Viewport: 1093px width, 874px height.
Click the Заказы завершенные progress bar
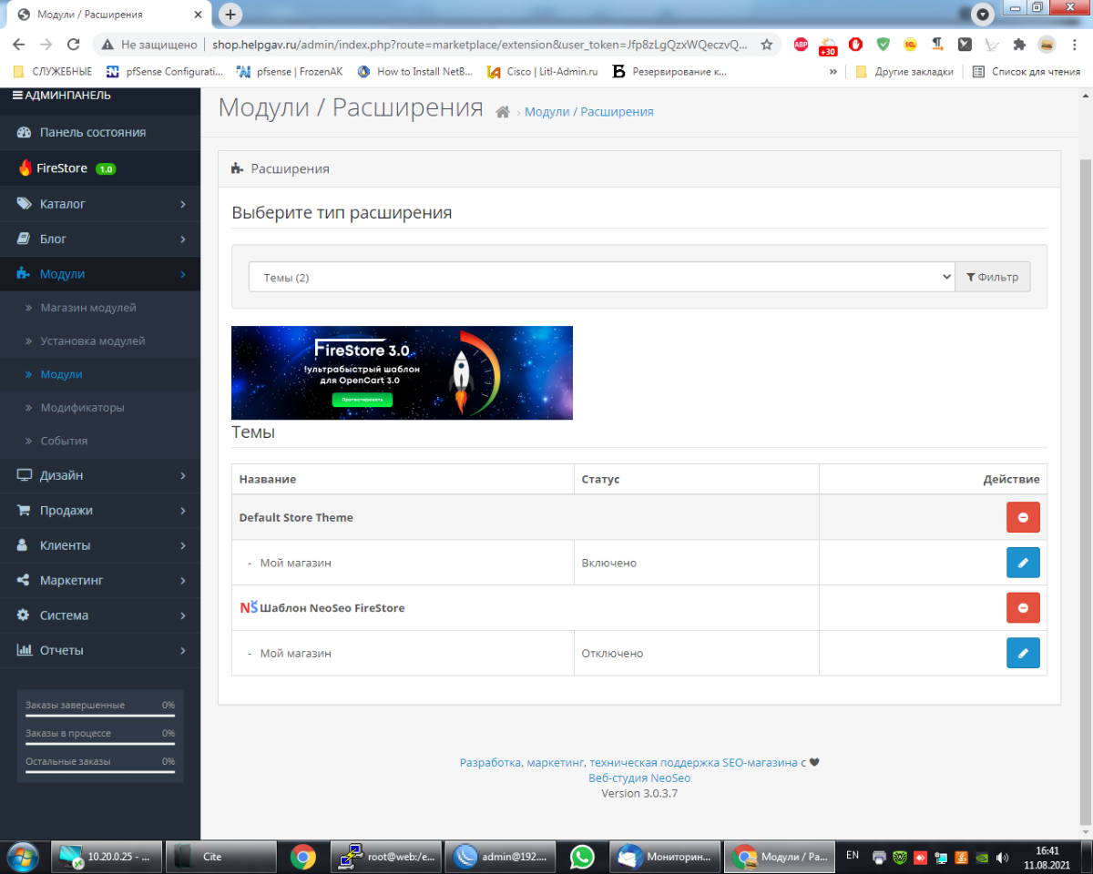coord(100,716)
